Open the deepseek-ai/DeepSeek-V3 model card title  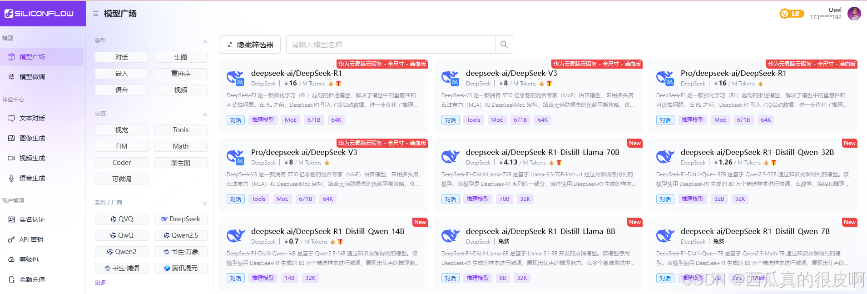coord(511,73)
